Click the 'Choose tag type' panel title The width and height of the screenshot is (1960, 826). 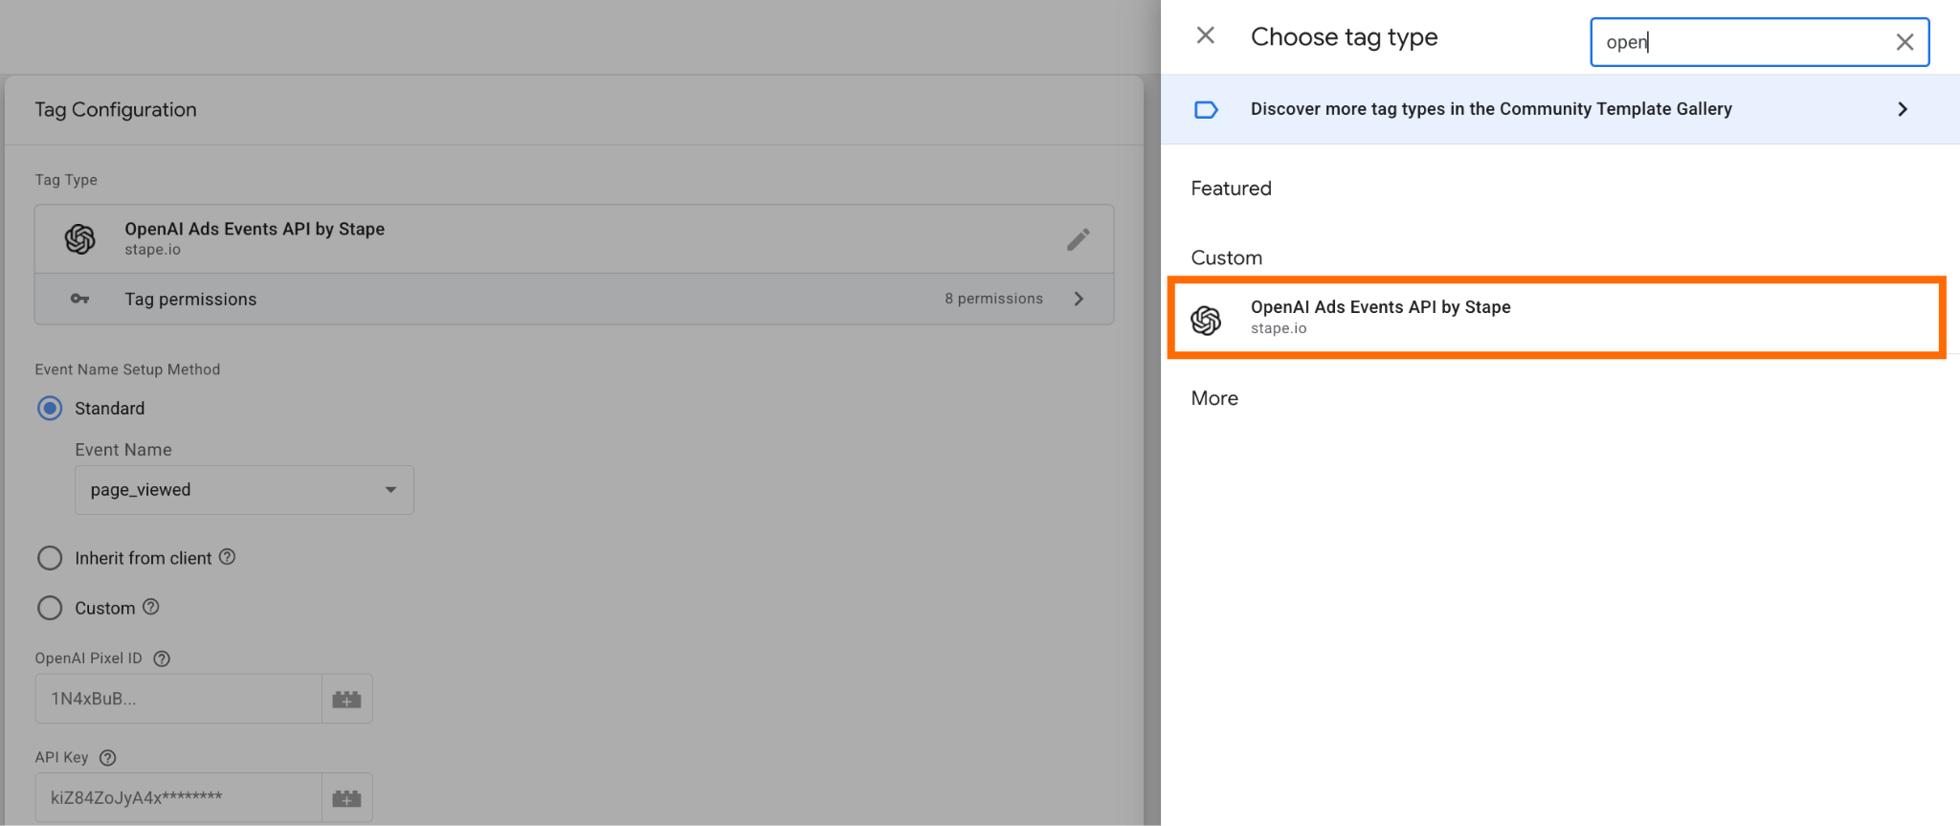point(1344,37)
